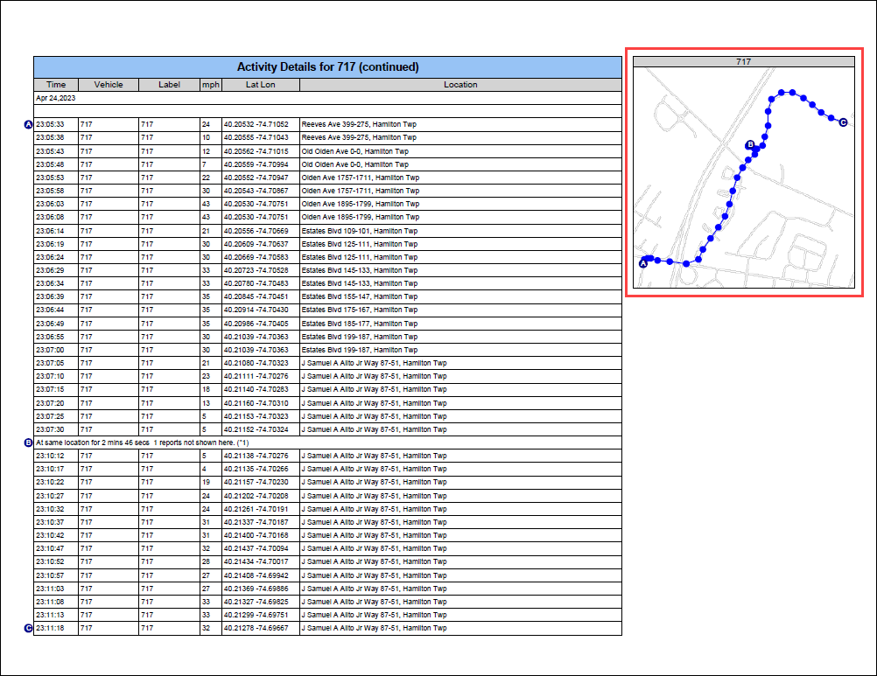Select the time cell 23:05:33
The width and height of the screenshot is (877, 676).
(x=56, y=124)
